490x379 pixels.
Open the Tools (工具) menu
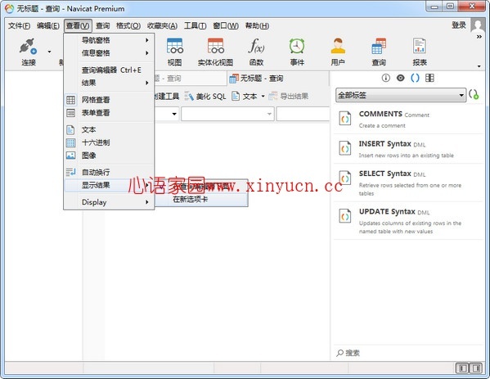tap(195, 25)
